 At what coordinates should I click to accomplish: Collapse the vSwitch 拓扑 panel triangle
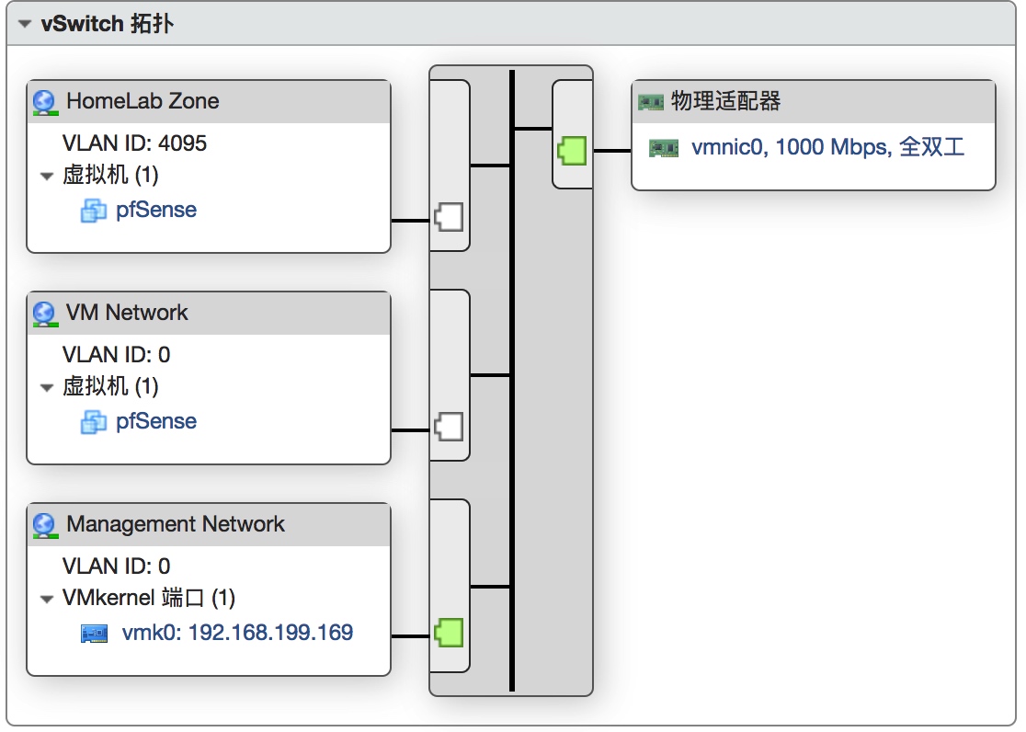pos(25,25)
